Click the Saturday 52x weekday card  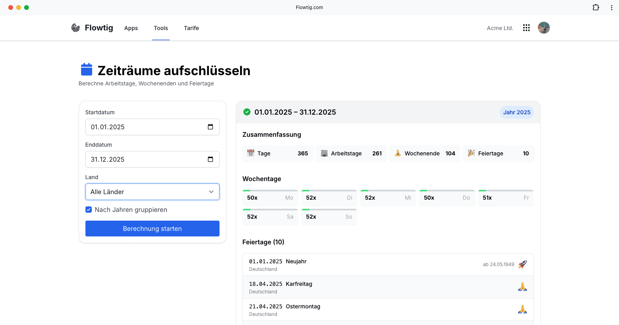coord(270,217)
